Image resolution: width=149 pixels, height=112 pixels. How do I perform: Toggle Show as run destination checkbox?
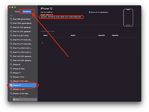(90, 12)
